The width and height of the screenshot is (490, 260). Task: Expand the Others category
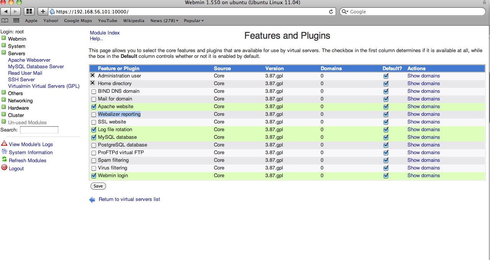pos(3,93)
